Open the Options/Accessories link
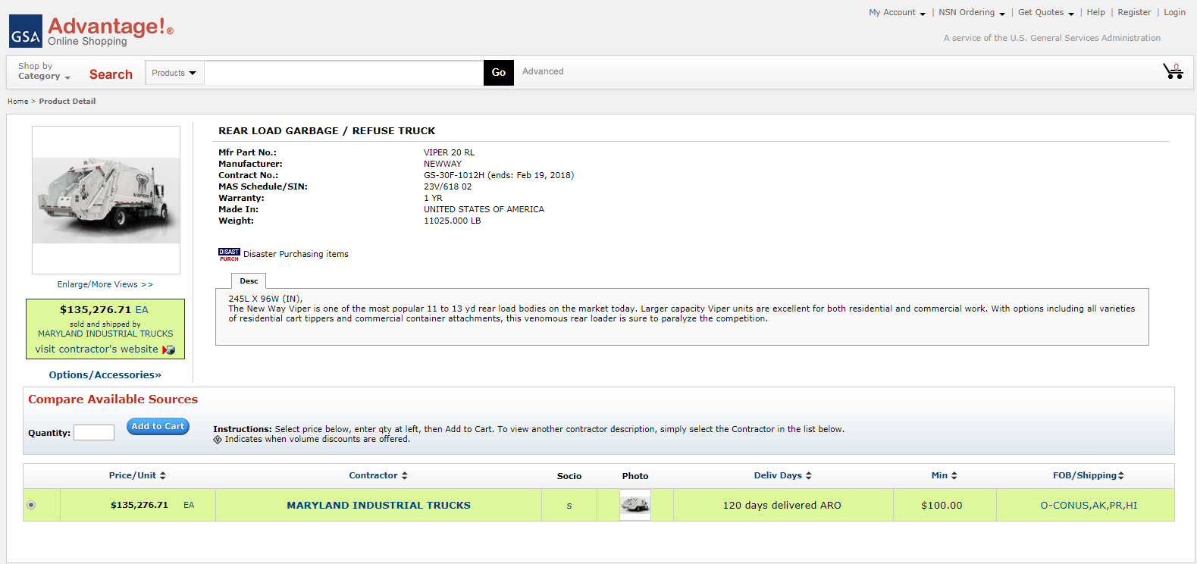Screen dimensions: 1197x564 [105, 375]
